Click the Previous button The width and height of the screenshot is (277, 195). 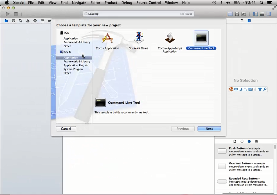[x=183, y=129]
